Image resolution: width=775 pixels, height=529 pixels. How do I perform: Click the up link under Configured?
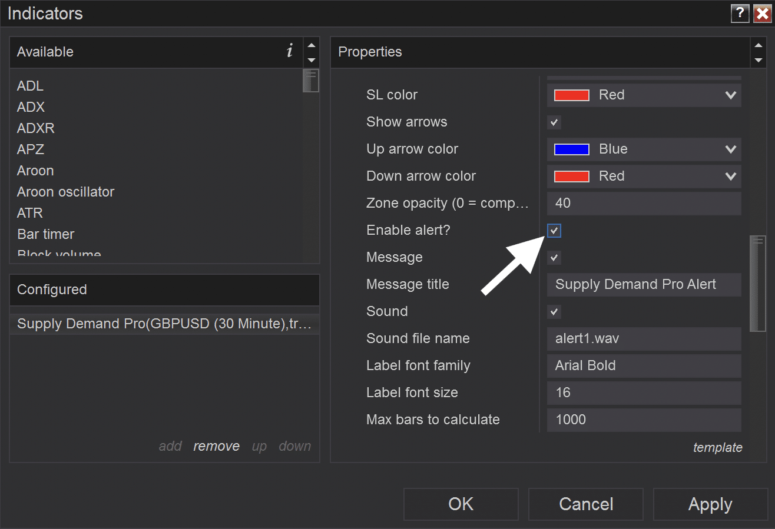(x=259, y=446)
